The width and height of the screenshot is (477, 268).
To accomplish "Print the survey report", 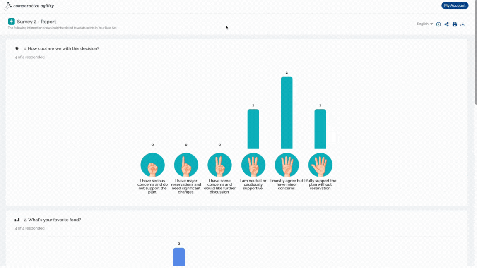I will click(455, 24).
